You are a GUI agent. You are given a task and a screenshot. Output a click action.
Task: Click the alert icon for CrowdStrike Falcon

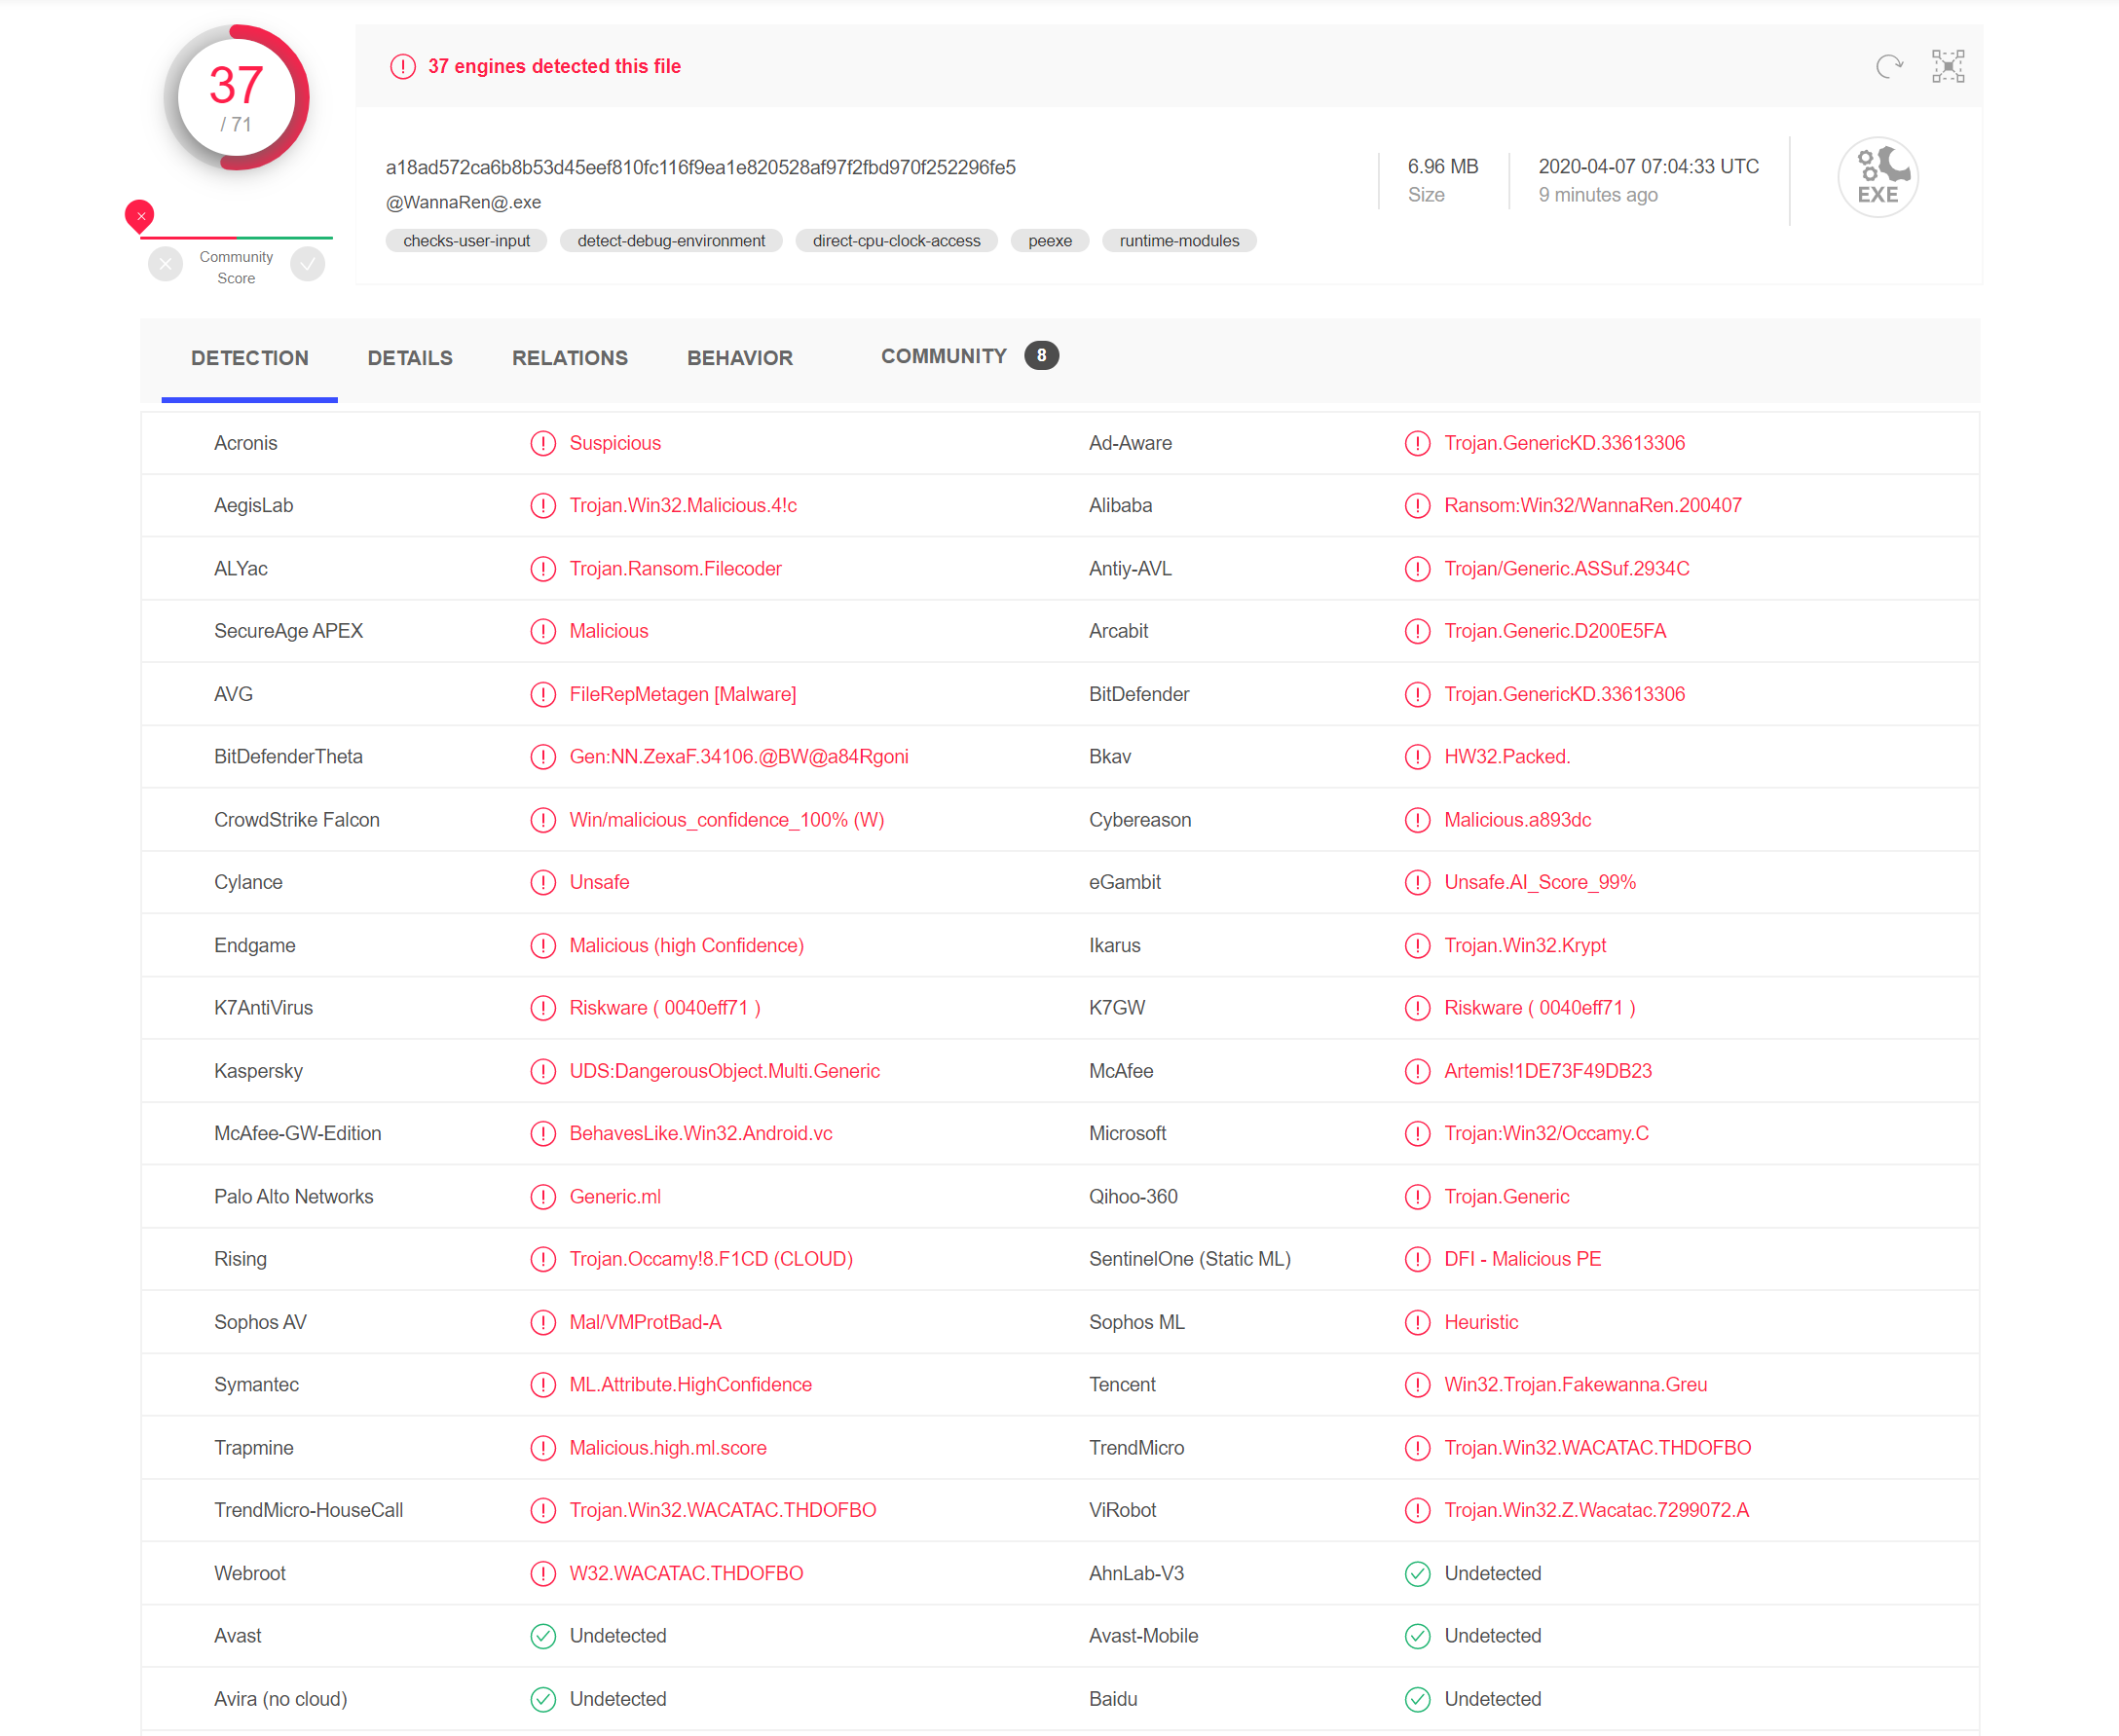coord(543,820)
